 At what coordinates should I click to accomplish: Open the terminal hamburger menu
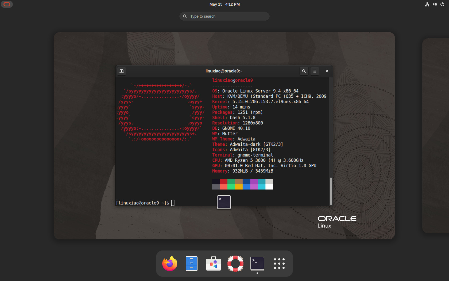(x=315, y=71)
